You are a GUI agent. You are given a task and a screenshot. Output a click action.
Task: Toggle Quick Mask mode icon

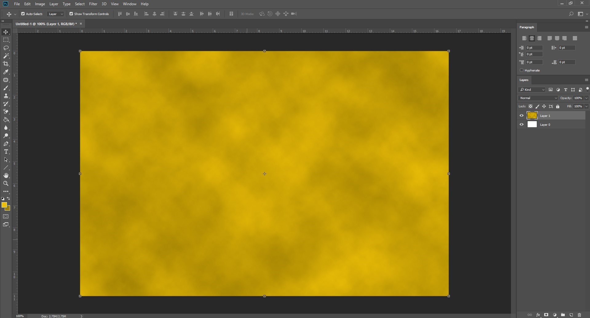click(6, 216)
